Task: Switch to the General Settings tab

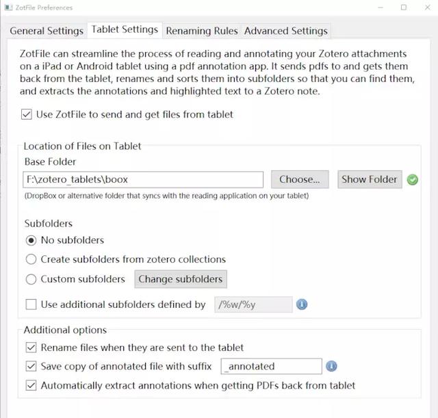Action: (47, 31)
